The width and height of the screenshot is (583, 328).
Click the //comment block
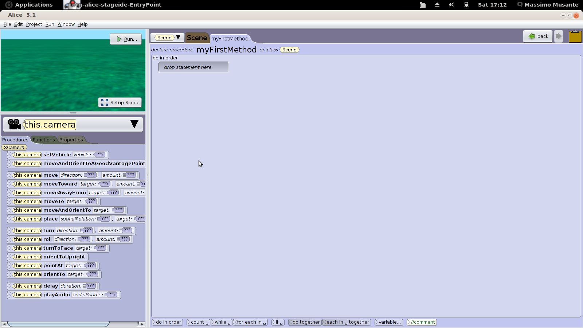pos(422,322)
